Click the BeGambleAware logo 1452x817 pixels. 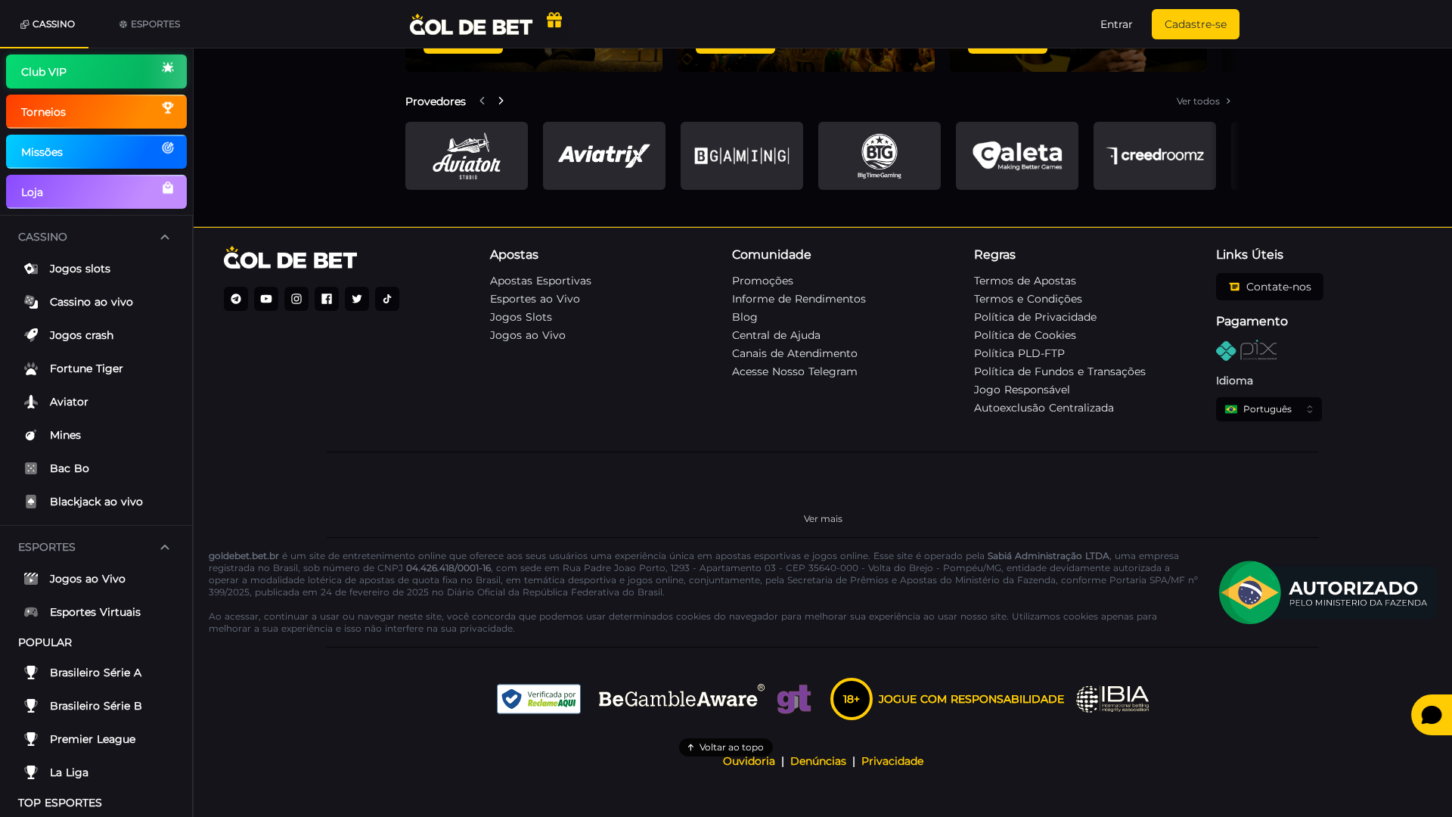coord(681,697)
